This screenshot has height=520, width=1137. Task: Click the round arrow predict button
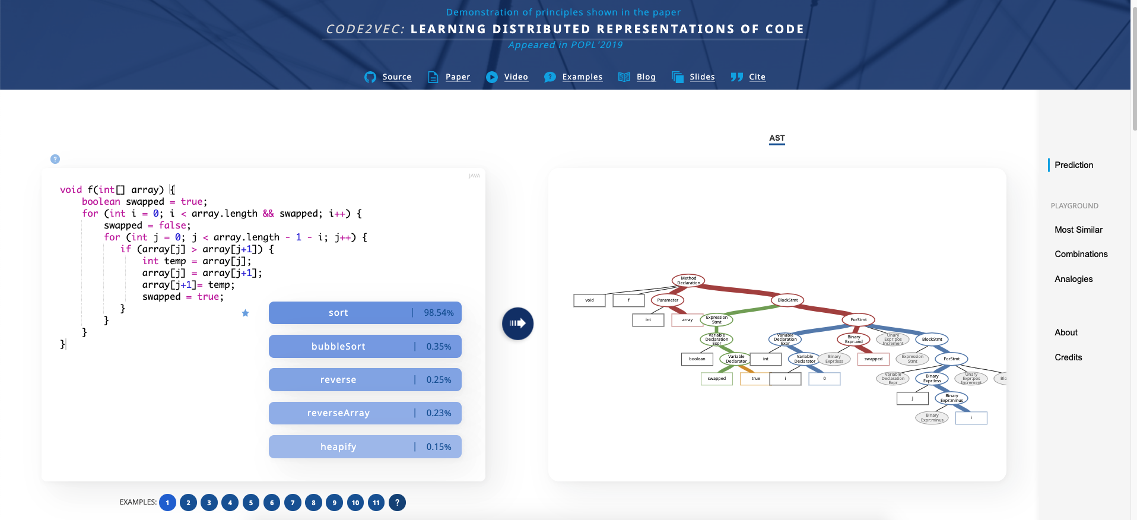518,324
